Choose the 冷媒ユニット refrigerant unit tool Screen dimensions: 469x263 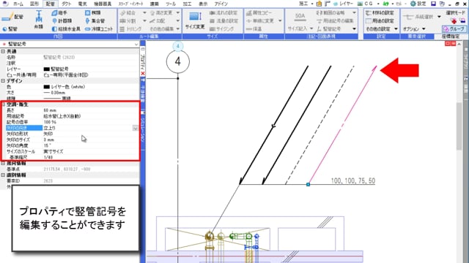pos(99,29)
